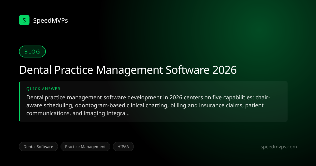Click the Dental Practice Management Software 2026 title
316x166 pixels.
click(x=128, y=70)
